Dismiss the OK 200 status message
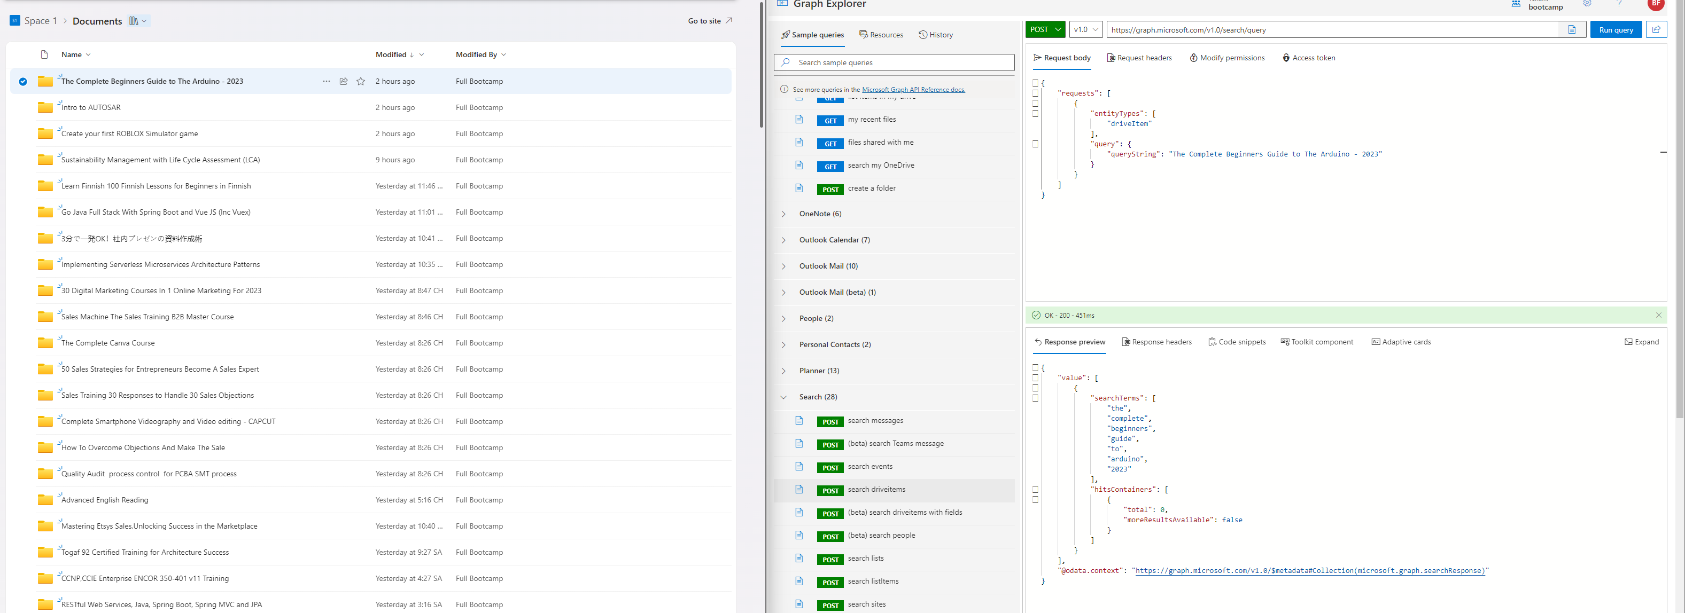The width and height of the screenshot is (1685, 613). pos(1658,315)
